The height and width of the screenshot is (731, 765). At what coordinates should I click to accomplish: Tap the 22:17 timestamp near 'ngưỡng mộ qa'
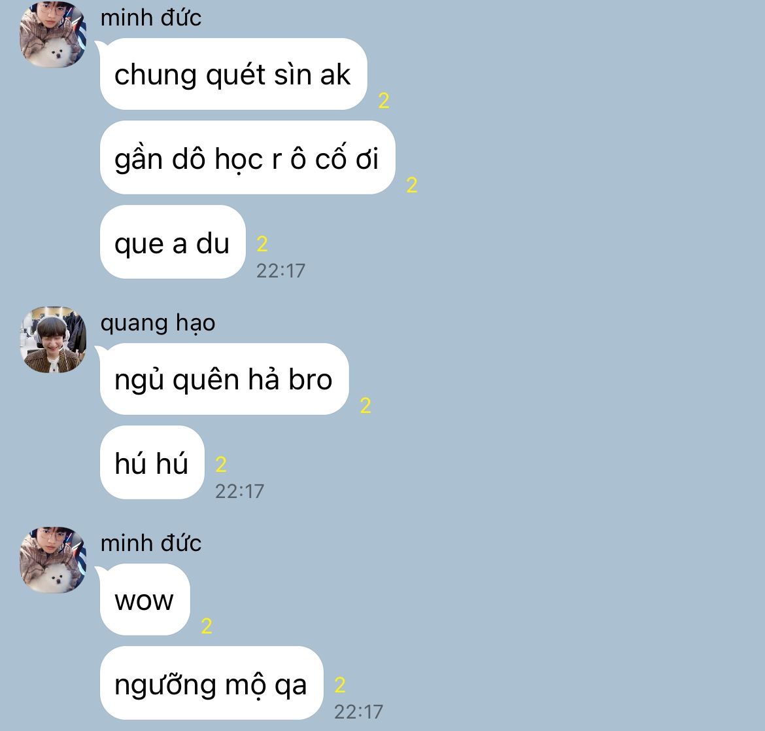click(x=358, y=712)
